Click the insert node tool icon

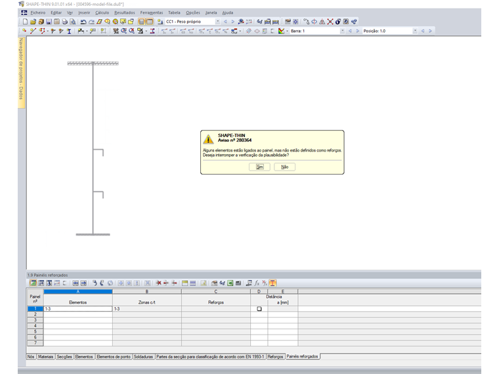[24, 31]
